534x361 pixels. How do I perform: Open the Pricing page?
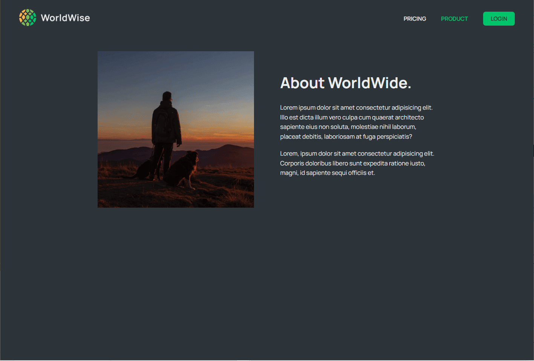pos(415,19)
